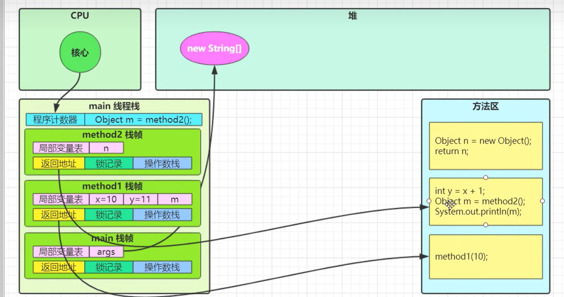Click top handle of selected yellow box
This screenshot has height=297, width=564.
pyautogui.click(x=486, y=178)
